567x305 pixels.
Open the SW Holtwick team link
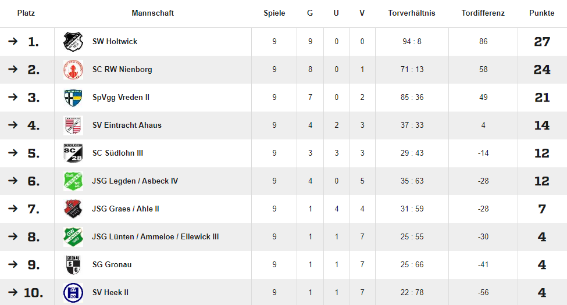pyautogui.click(x=115, y=42)
